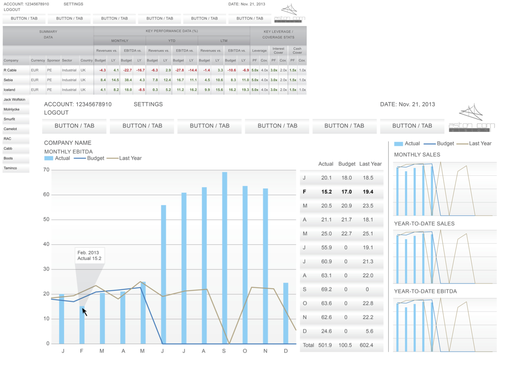Click the Interest Cover column header

[278, 51]
